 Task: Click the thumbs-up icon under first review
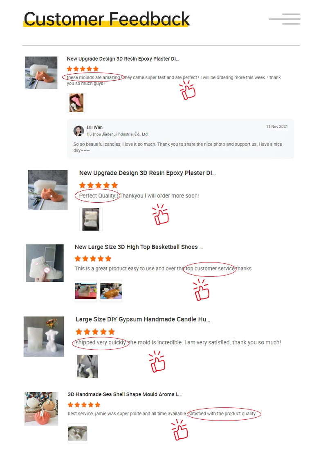(187, 90)
